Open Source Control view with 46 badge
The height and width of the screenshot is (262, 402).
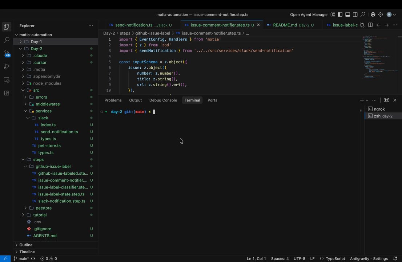pos(7,53)
